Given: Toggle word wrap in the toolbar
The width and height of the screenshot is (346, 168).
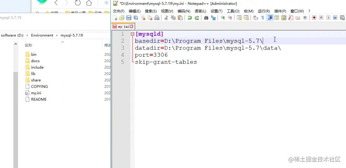Looking at the screenshot, I should (x=256, y=18).
